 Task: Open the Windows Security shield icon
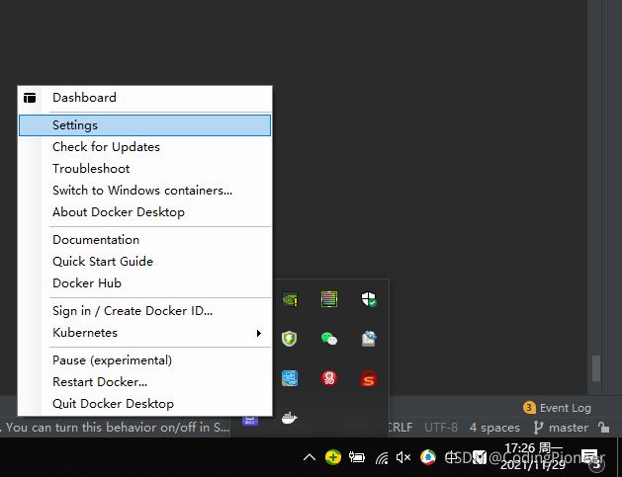369,299
